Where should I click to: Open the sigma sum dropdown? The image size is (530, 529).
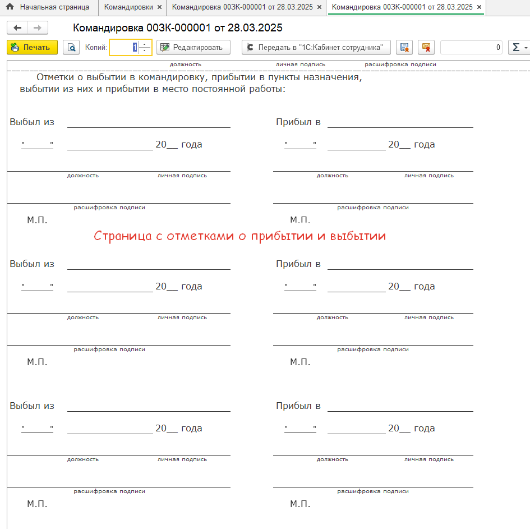[x=519, y=48]
